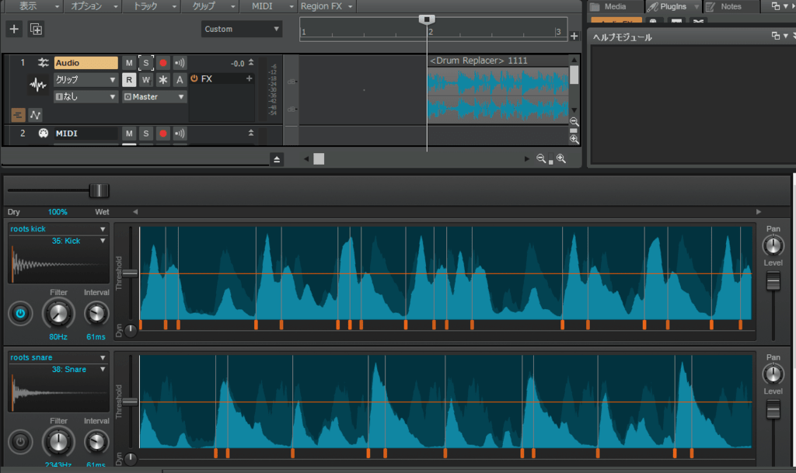The height and width of the screenshot is (473, 796).
Task: Collapse Audio track with double-arrow icon
Action: (251, 62)
